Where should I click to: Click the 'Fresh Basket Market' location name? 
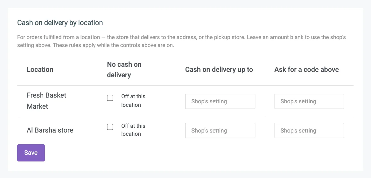pyautogui.click(x=46, y=101)
